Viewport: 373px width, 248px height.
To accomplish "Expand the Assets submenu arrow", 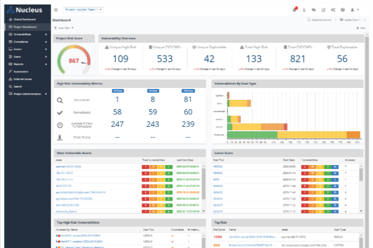I will [46, 49].
